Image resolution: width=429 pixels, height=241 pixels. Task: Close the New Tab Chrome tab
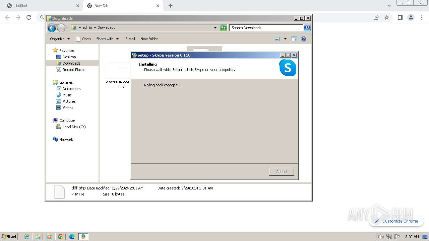[x=158, y=6]
